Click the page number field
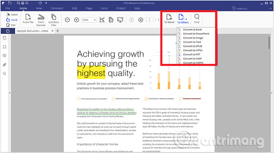Image resolution: width=274 pixels, height=153 pixels. point(150,20)
